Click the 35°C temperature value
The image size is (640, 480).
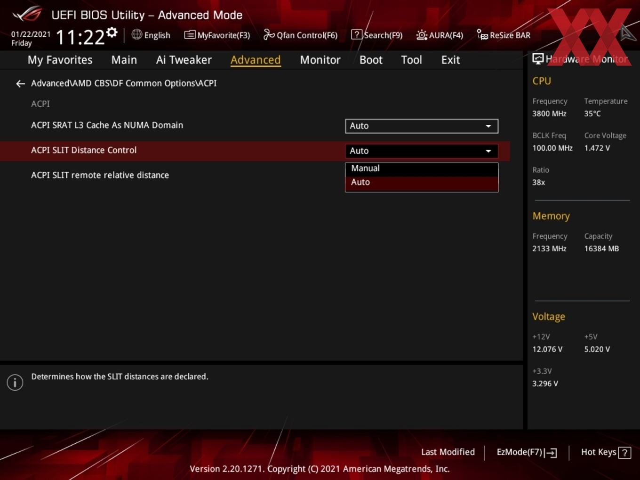[592, 113]
